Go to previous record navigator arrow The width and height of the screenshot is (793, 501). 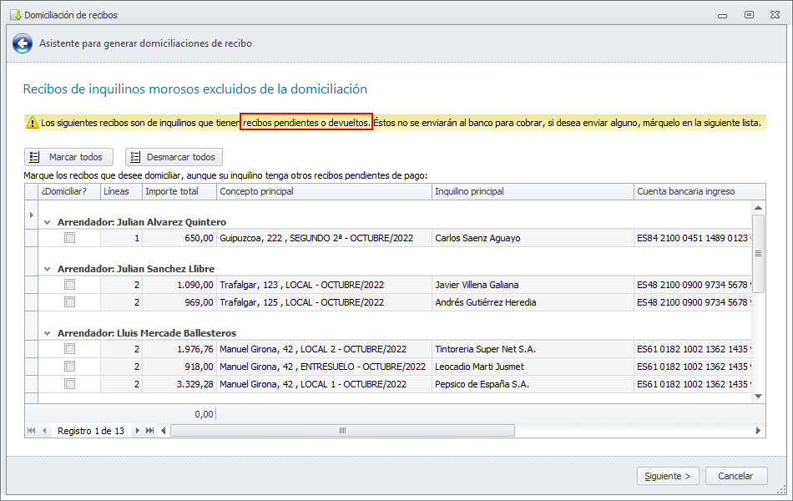pos(44,431)
